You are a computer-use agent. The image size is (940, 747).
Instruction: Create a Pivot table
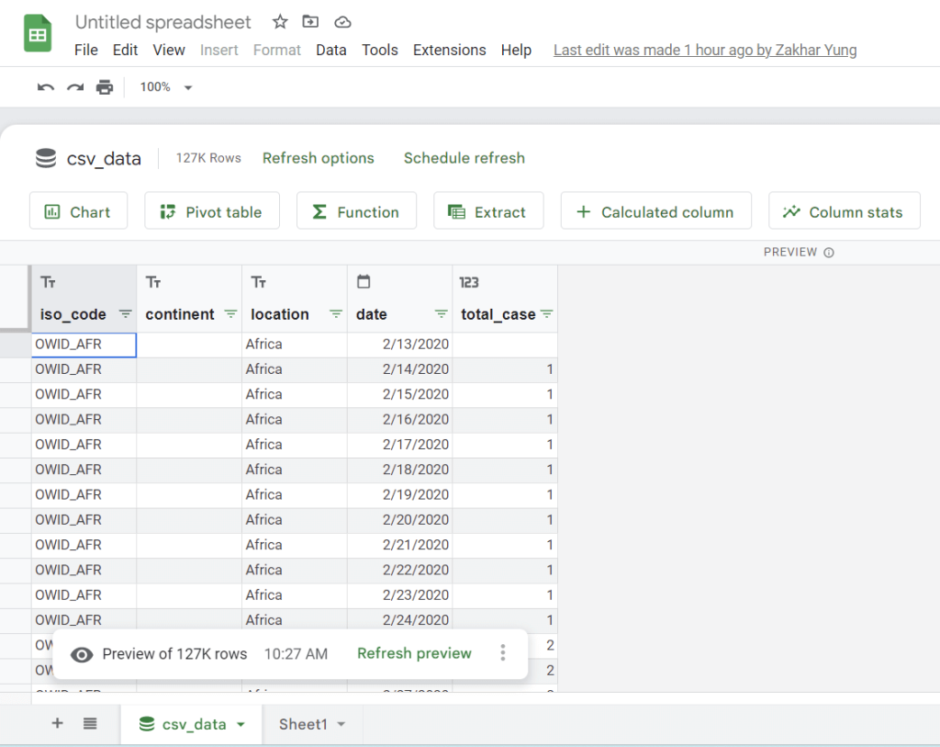tap(211, 210)
